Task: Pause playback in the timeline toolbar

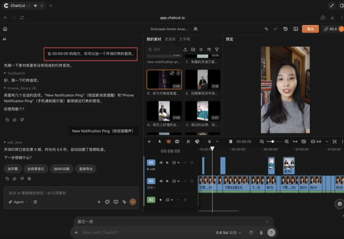Action: (231, 142)
